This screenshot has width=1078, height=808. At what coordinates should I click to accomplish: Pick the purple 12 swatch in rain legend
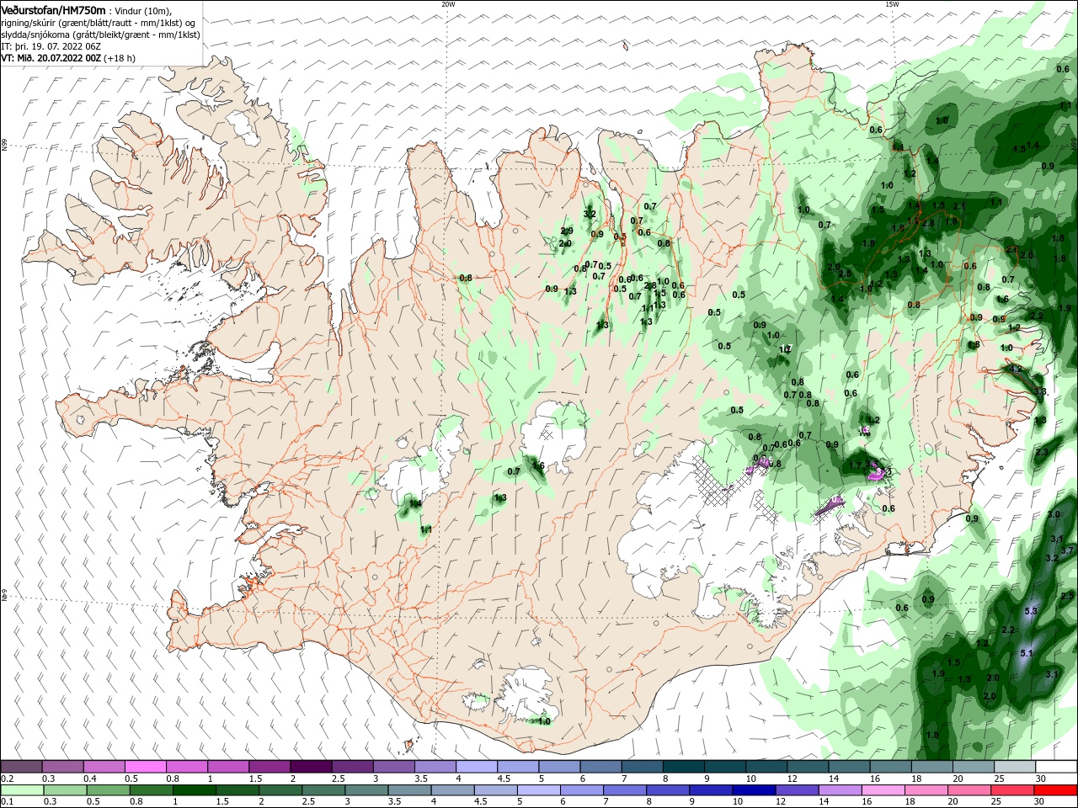click(798, 790)
